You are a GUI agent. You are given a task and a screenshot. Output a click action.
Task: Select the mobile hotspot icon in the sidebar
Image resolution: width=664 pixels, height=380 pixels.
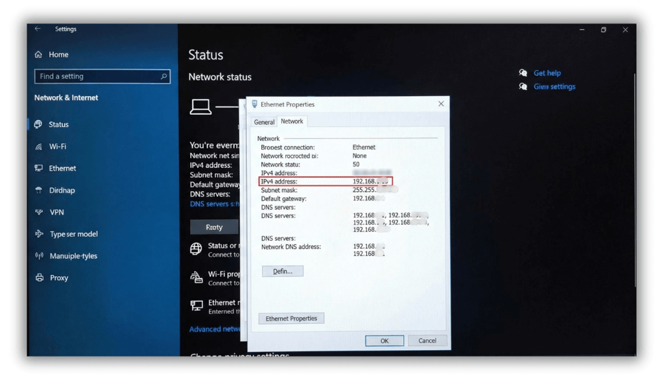(x=40, y=255)
